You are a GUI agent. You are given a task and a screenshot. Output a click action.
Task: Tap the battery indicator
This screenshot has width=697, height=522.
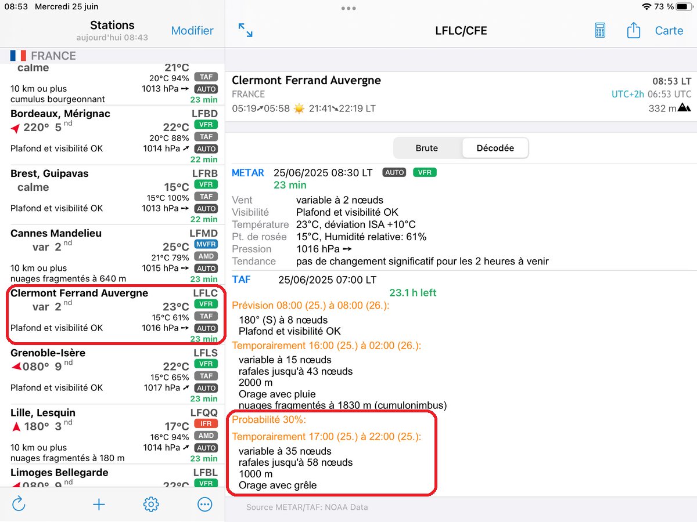tap(683, 6)
